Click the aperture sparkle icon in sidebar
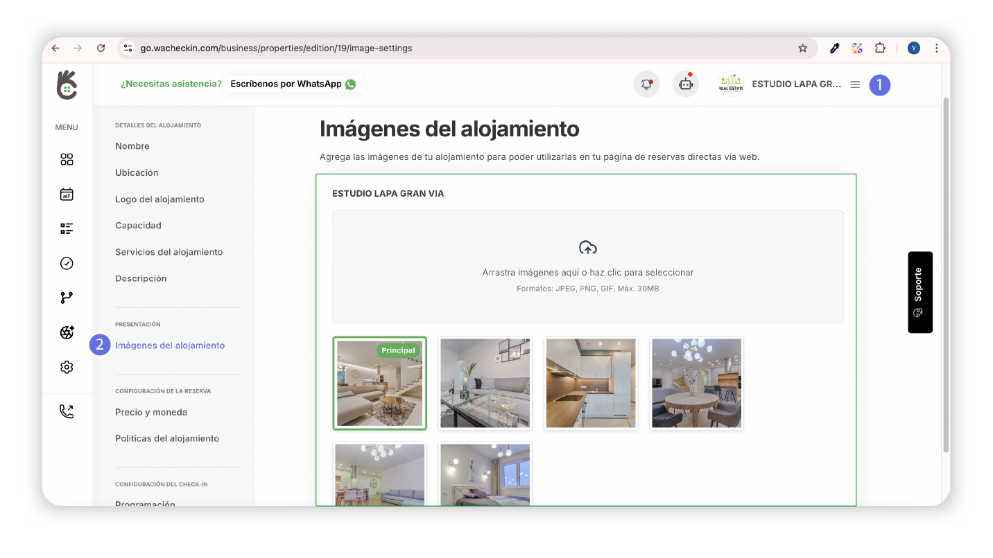The image size is (993, 558). click(67, 333)
